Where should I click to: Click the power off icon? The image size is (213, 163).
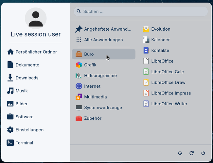(x=203, y=153)
